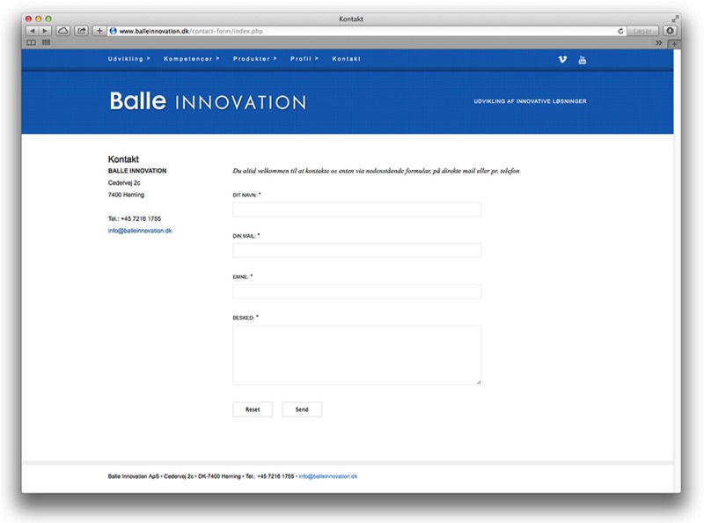This screenshot has height=523, width=704.
Task: Expand the Udvikling menu
Action: click(x=128, y=59)
